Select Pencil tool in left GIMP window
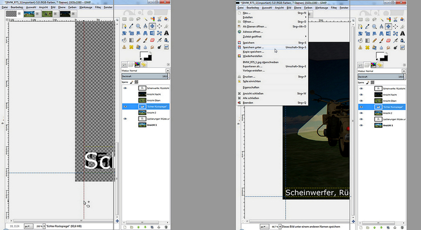The height and width of the screenshot is (230, 421). point(138,40)
